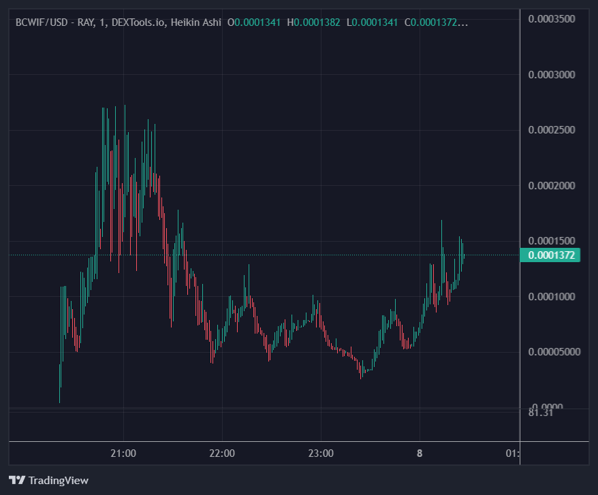Click the Low value L0.0001341
The width and height of the screenshot is (598, 495).
(373, 22)
